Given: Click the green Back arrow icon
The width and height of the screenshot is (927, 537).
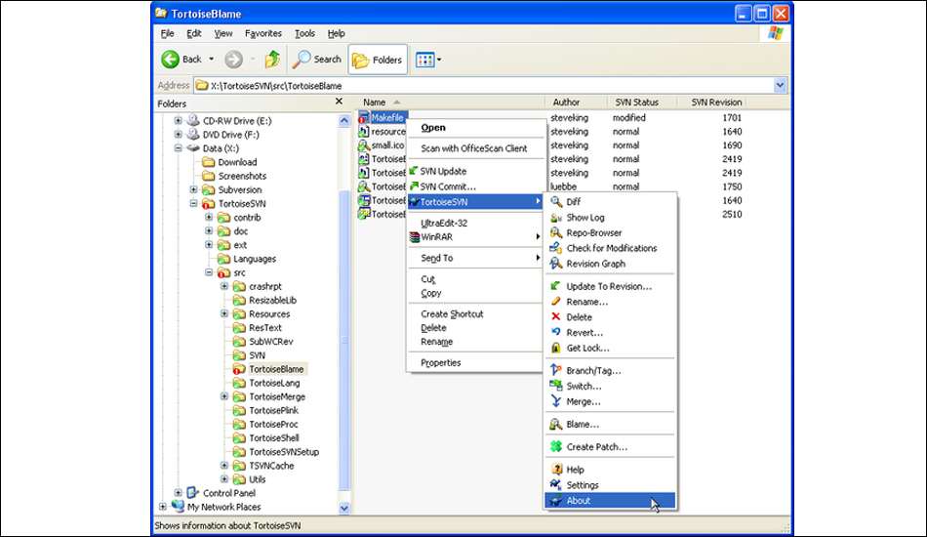Looking at the screenshot, I should tap(170, 60).
